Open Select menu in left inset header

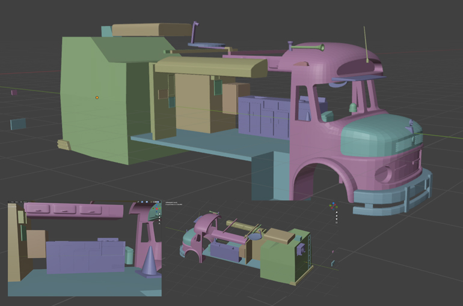point(17,202)
